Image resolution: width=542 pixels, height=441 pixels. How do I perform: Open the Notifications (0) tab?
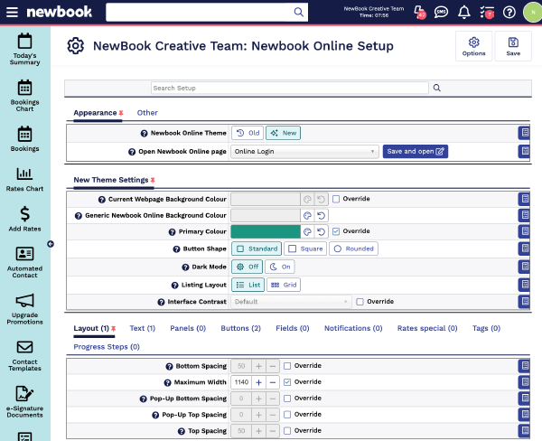coord(353,328)
